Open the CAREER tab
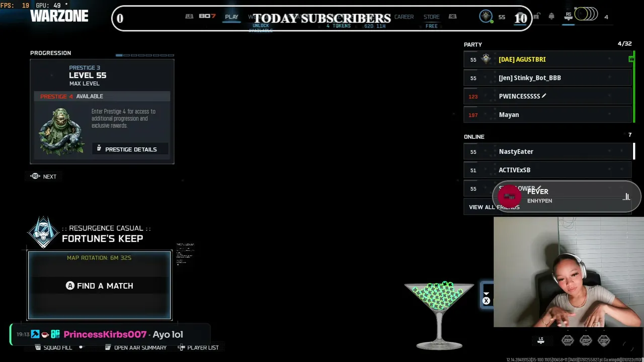Image resolution: width=644 pixels, height=362 pixels. [404, 17]
